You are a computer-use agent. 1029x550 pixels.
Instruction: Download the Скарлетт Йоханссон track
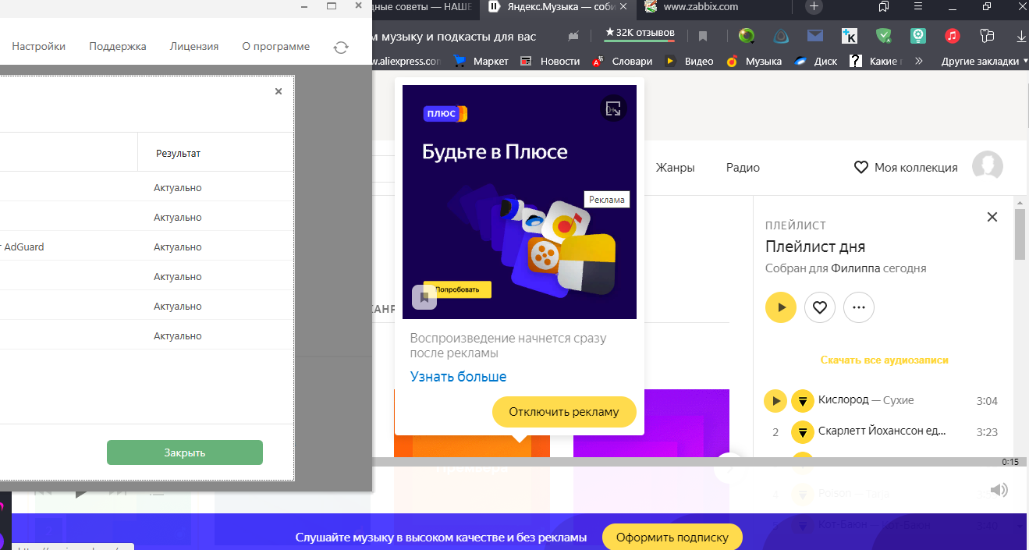click(x=803, y=431)
